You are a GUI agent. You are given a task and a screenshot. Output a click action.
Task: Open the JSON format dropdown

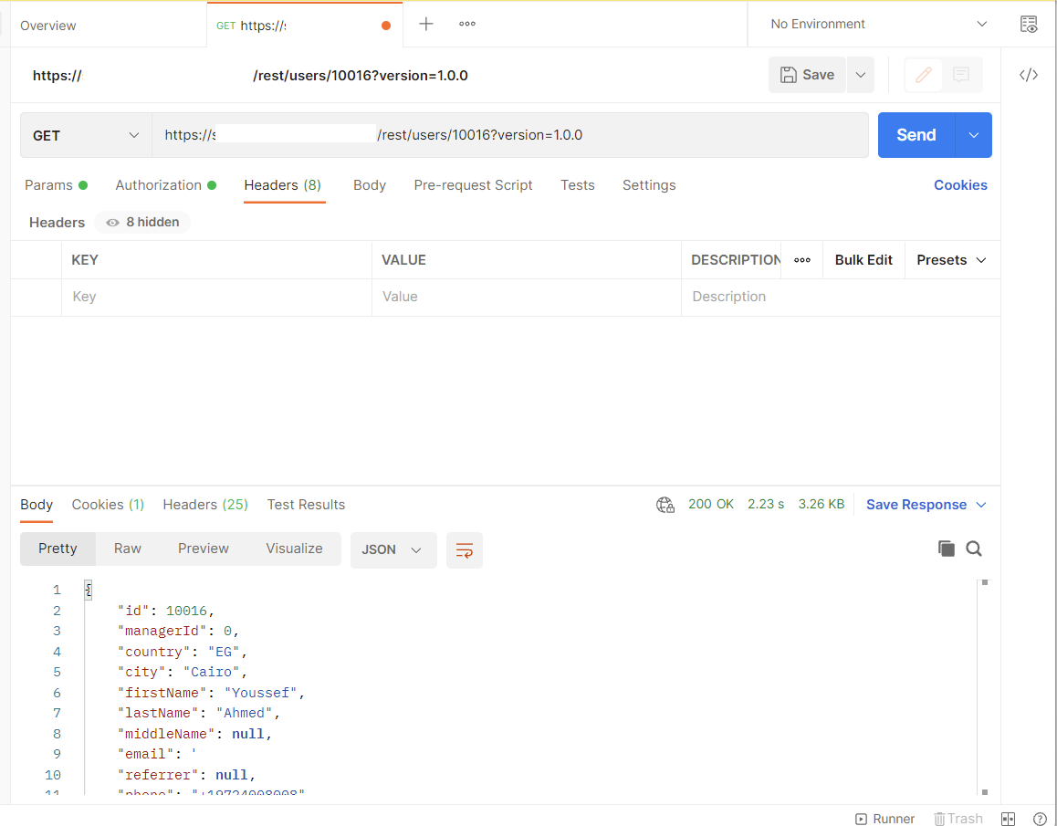pos(392,549)
